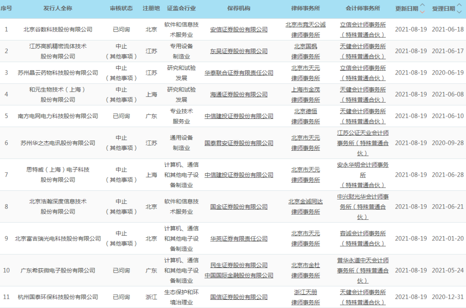Open 立信会计师事务所 link in 北京谷数 row

[363, 30]
